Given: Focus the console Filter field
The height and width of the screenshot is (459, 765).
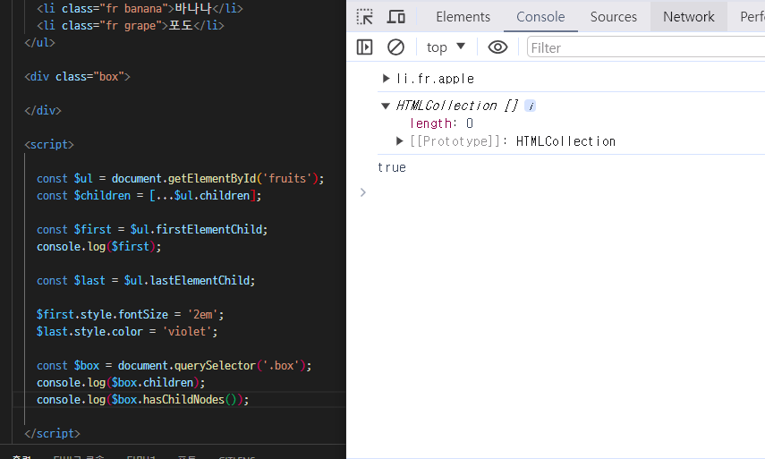Looking at the screenshot, I should pos(646,47).
